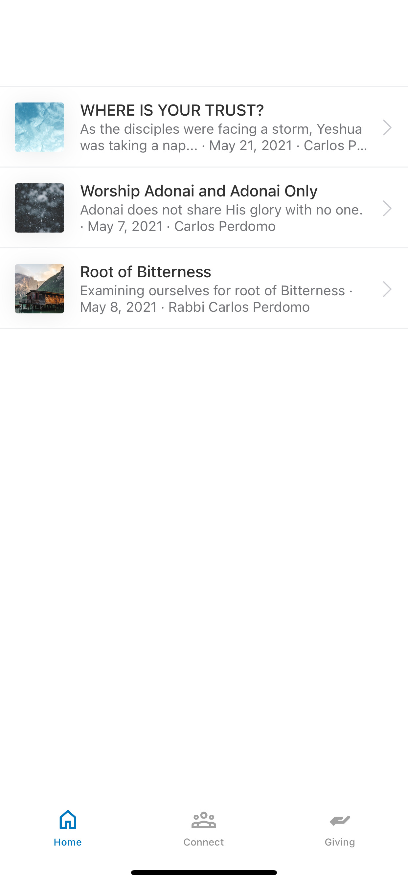Tap the home indicator bar at bottom
This screenshot has width=408, height=883.
point(204,872)
